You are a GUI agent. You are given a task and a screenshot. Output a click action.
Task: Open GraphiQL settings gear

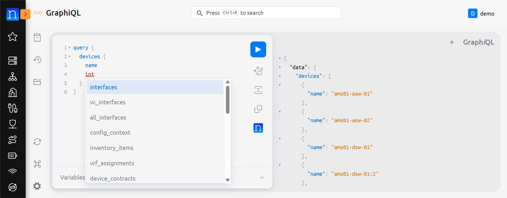(x=37, y=186)
